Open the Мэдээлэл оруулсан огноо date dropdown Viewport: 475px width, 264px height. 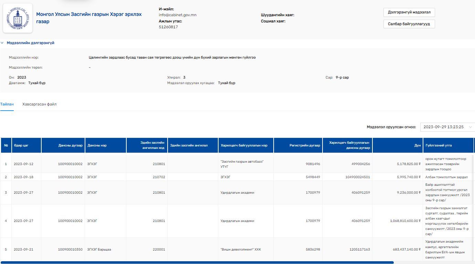pyautogui.click(x=447, y=127)
